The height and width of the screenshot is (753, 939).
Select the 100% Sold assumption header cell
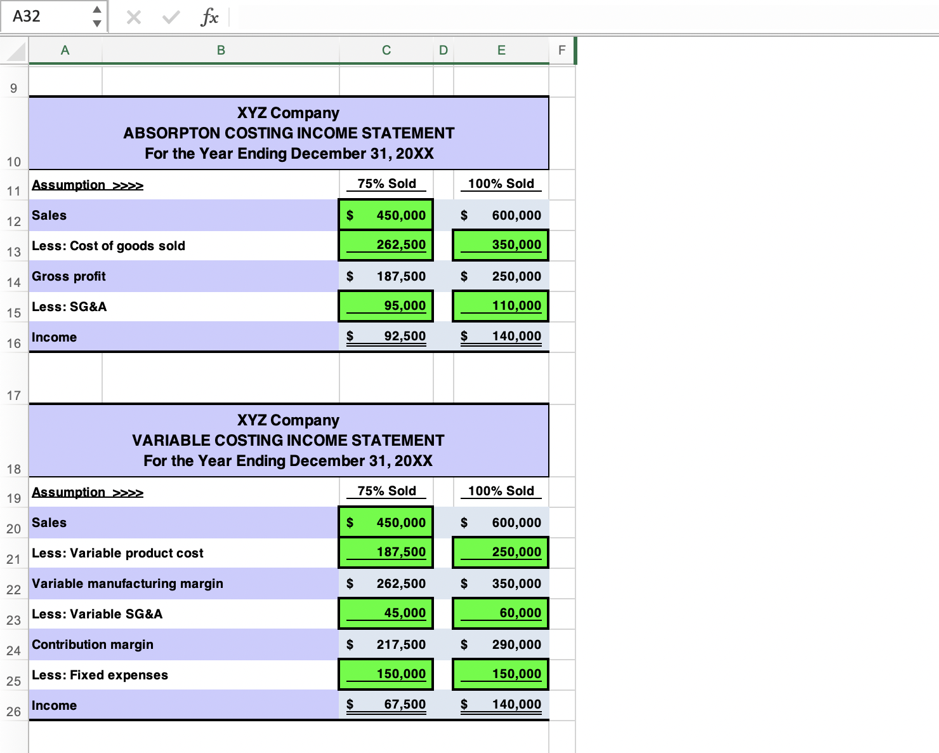(501, 184)
